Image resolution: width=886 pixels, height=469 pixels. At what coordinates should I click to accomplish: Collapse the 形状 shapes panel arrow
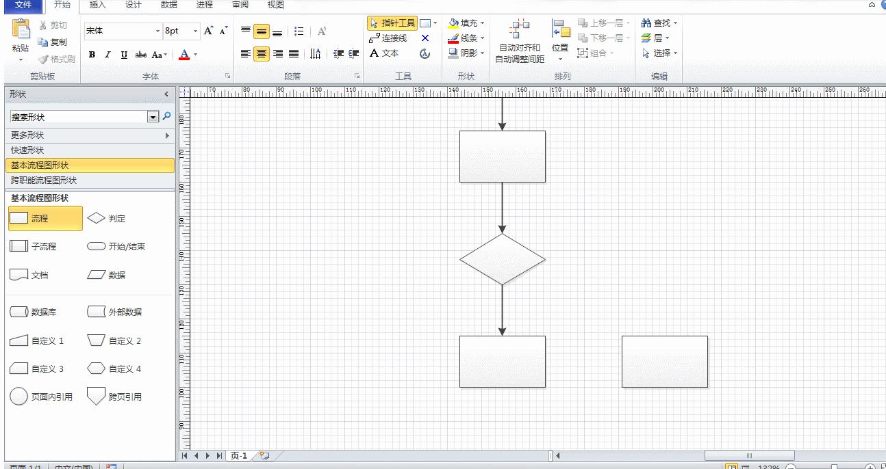(166, 94)
